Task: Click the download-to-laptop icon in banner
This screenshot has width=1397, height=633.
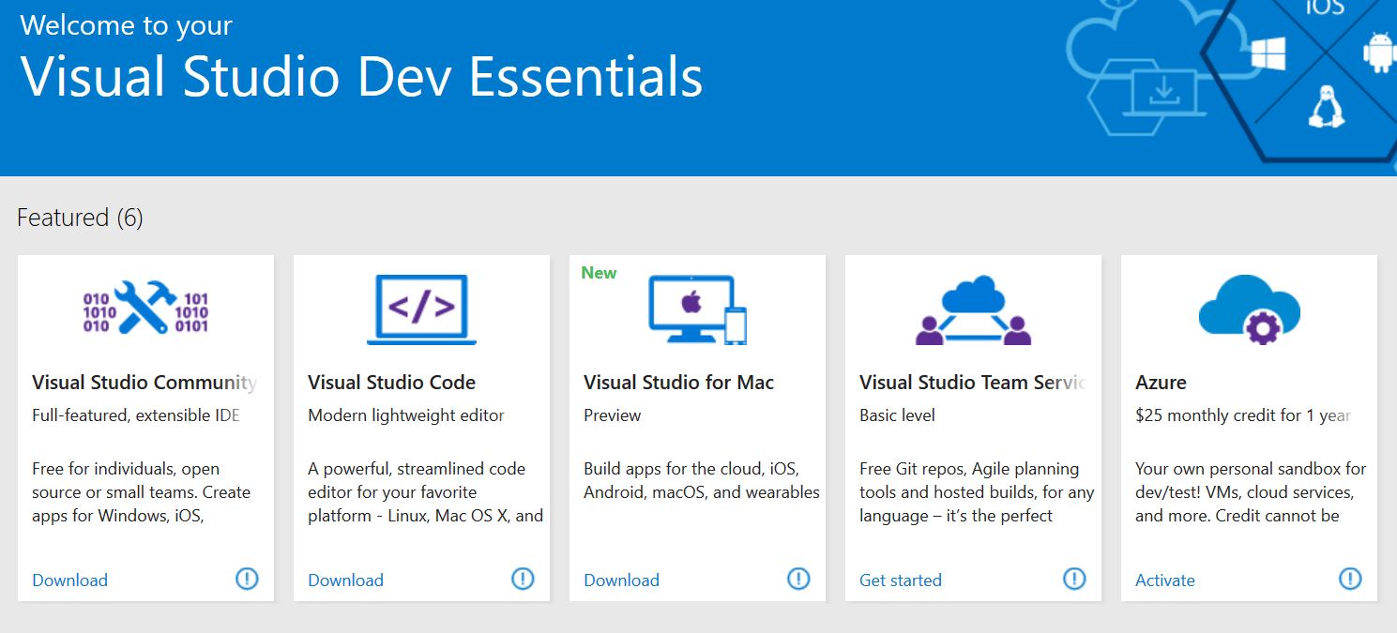Action: point(1163,94)
